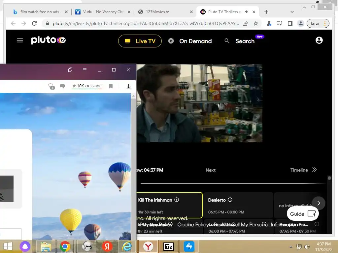Open Yandex protect shield icon
Image resolution: width=338 pixels, height=253 pixels.
pos(51,86)
